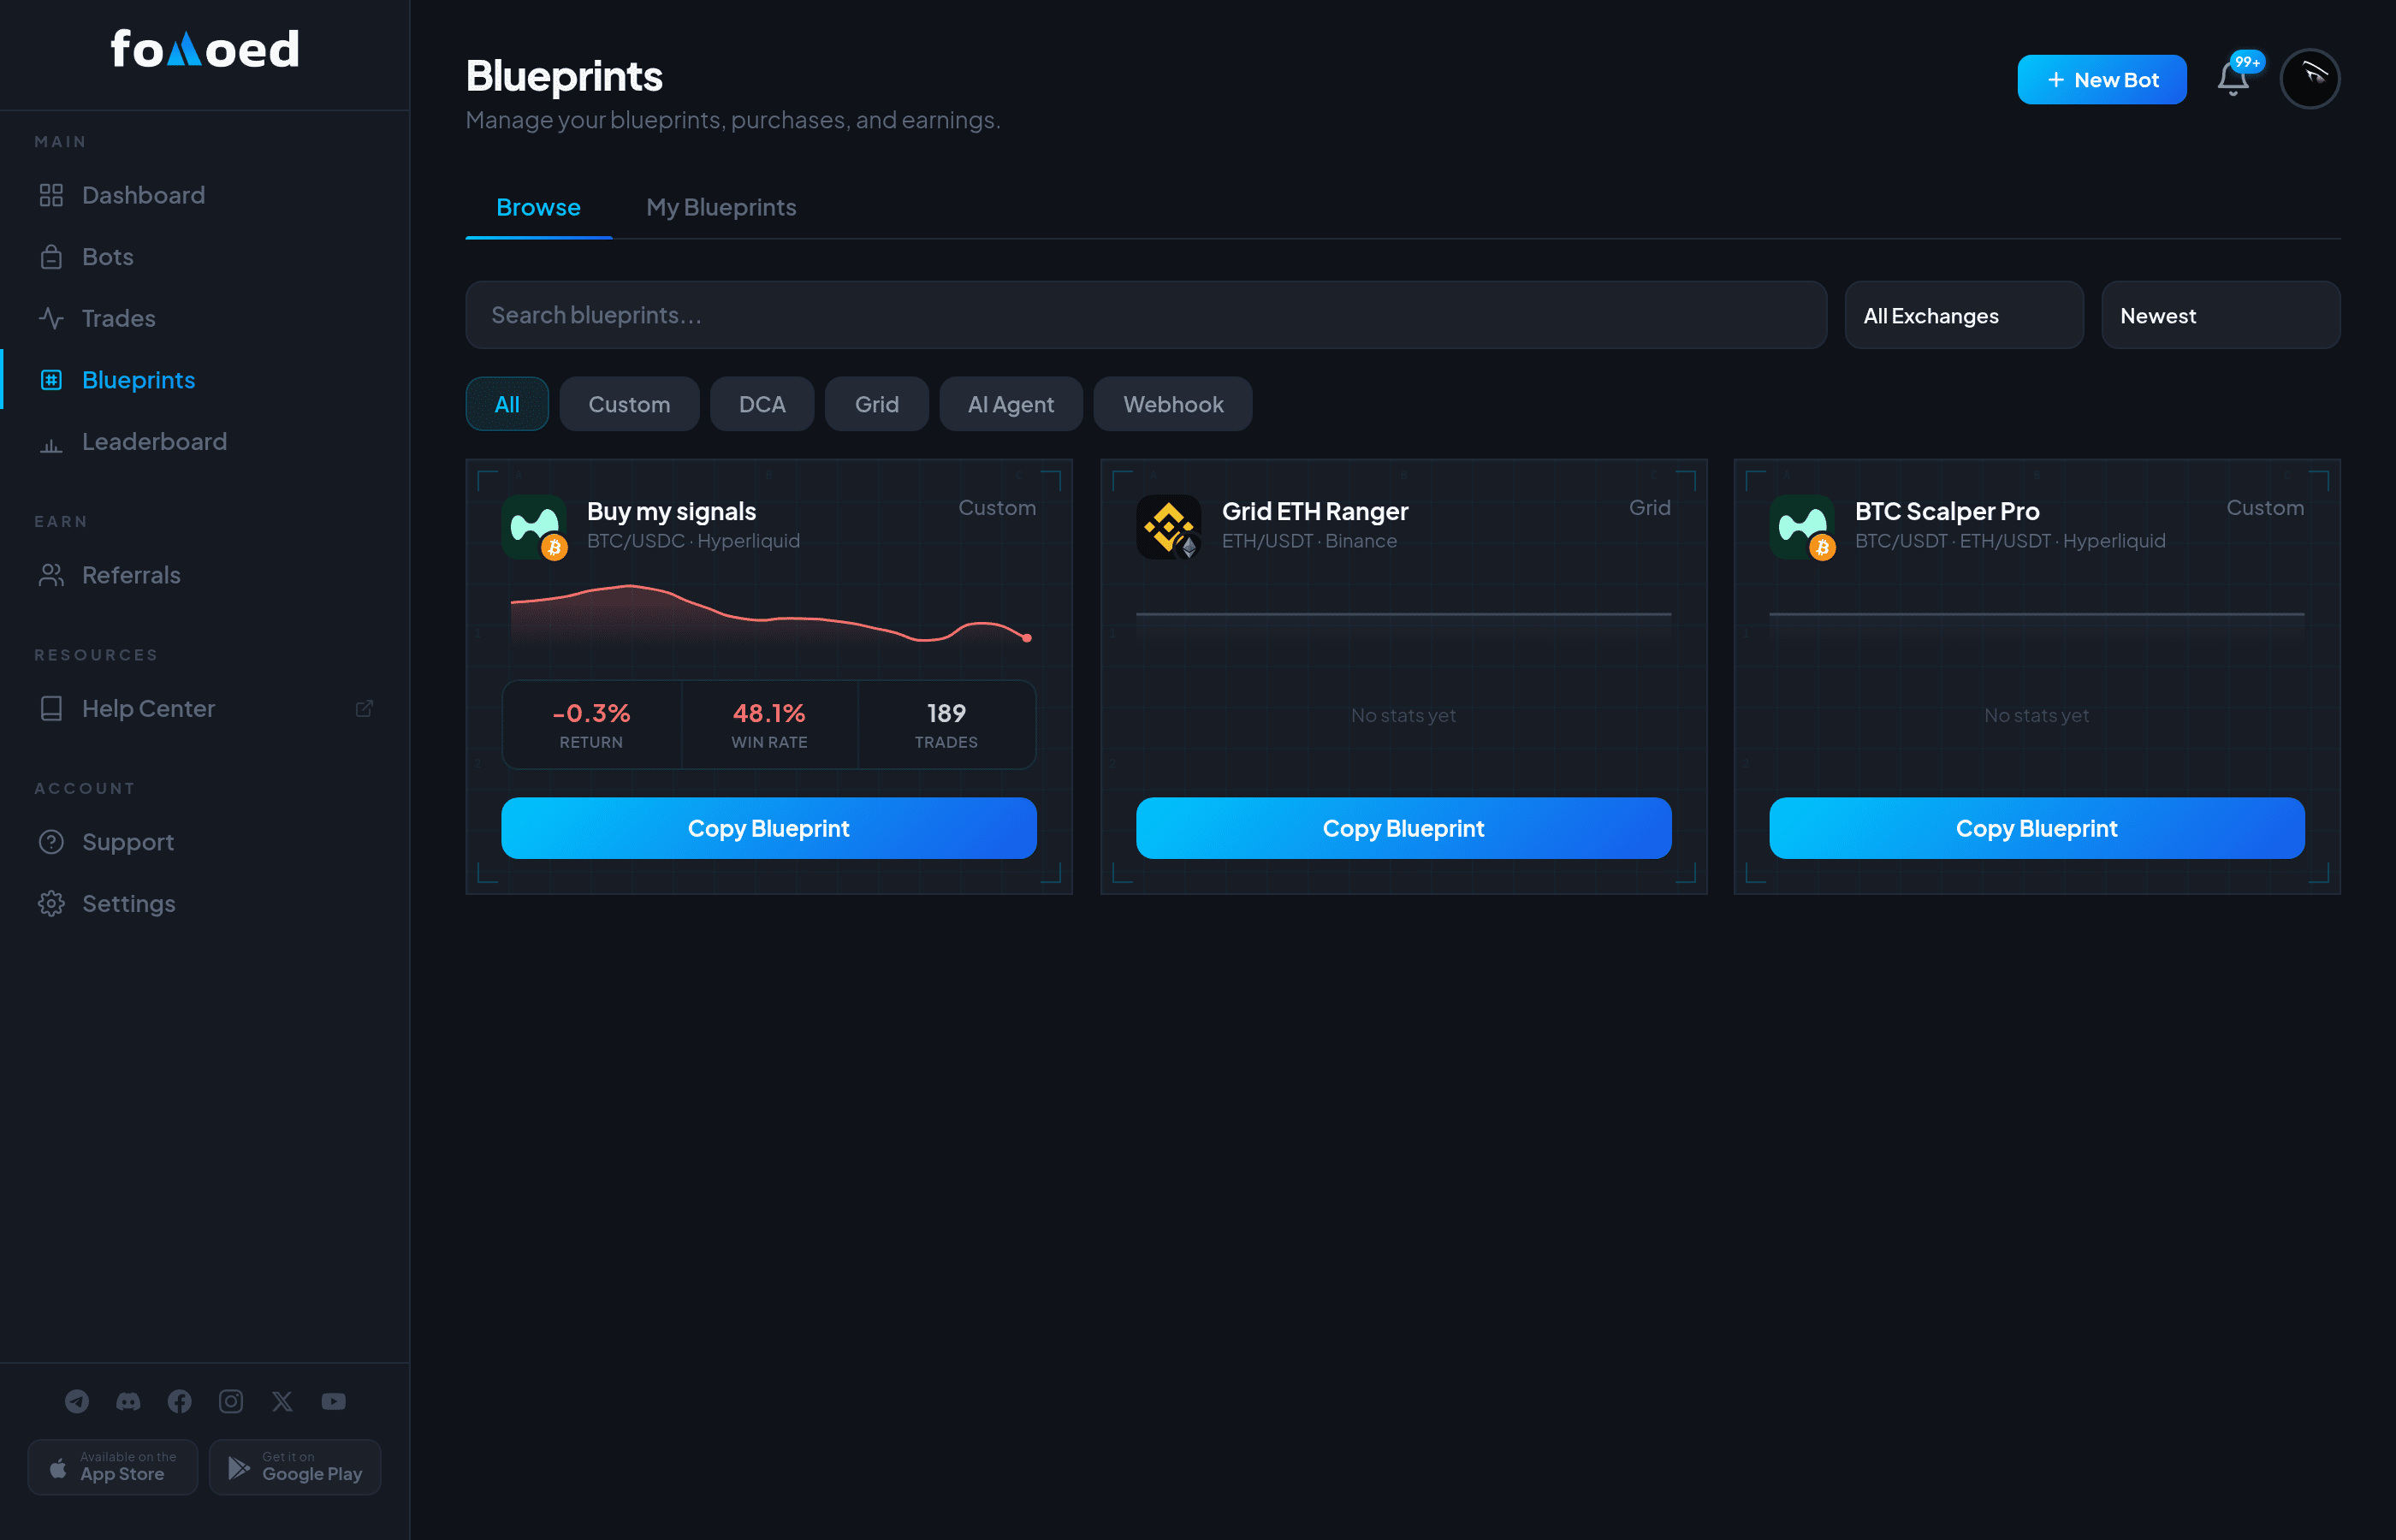Open Settings page in sidebar
The width and height of the screenshot is (2396, 1540).
[204, 904]
